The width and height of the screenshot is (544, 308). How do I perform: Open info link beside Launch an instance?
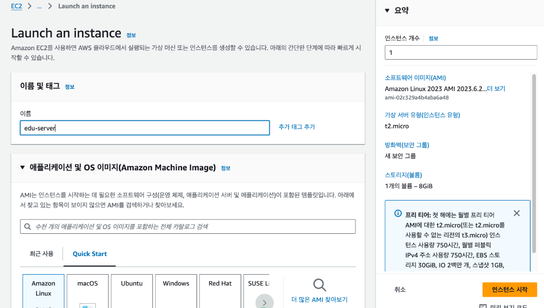[x=131, y=35]
